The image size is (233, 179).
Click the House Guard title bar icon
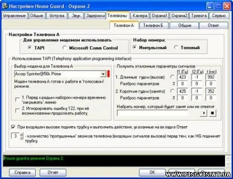(x=5, y=6)
